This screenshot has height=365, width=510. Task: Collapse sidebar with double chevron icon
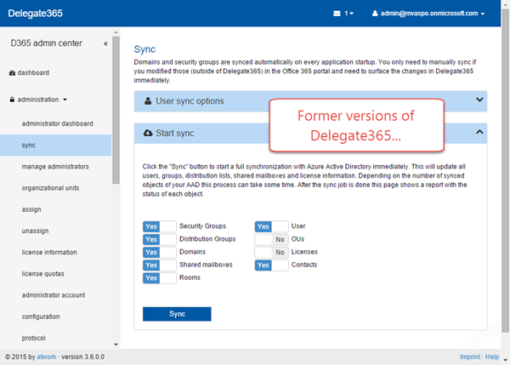point(105,43)
